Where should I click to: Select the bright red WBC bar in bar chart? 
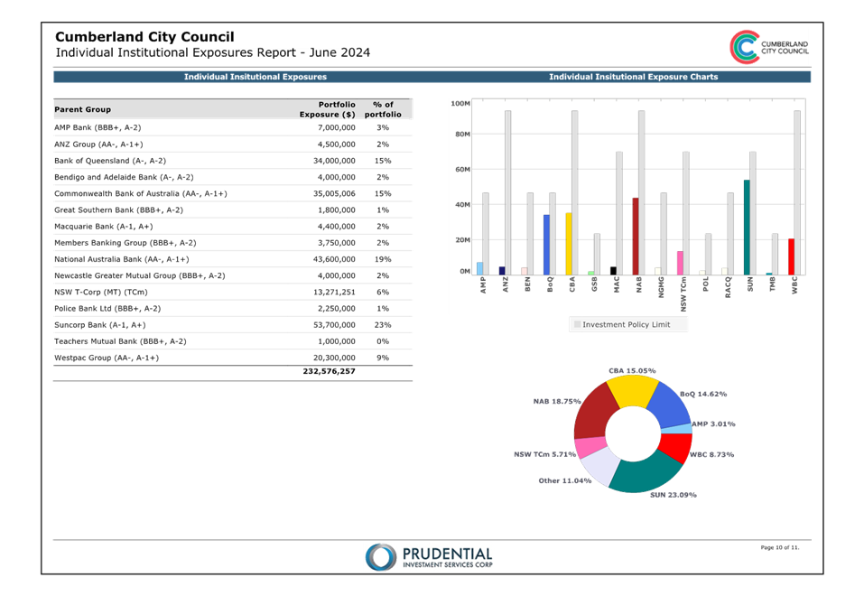click(x=791, y=257)
